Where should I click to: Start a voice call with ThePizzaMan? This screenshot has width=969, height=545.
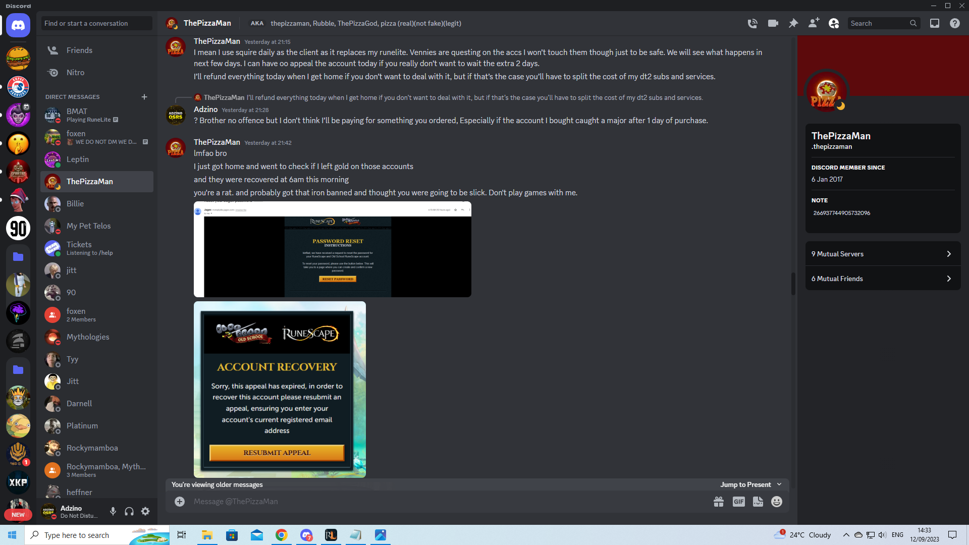(x=752, y=23)
